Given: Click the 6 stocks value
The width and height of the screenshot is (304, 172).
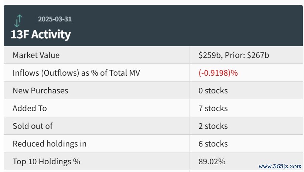Looking at the screenshot, I should point(213,144).
